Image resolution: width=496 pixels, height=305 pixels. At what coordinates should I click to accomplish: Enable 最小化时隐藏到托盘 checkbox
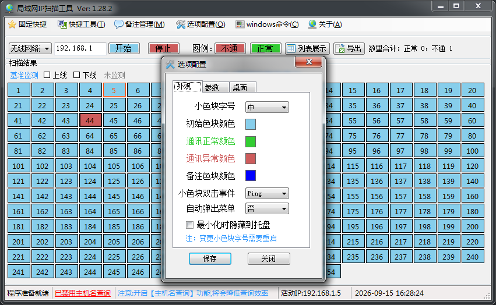(x=189, y=225)
